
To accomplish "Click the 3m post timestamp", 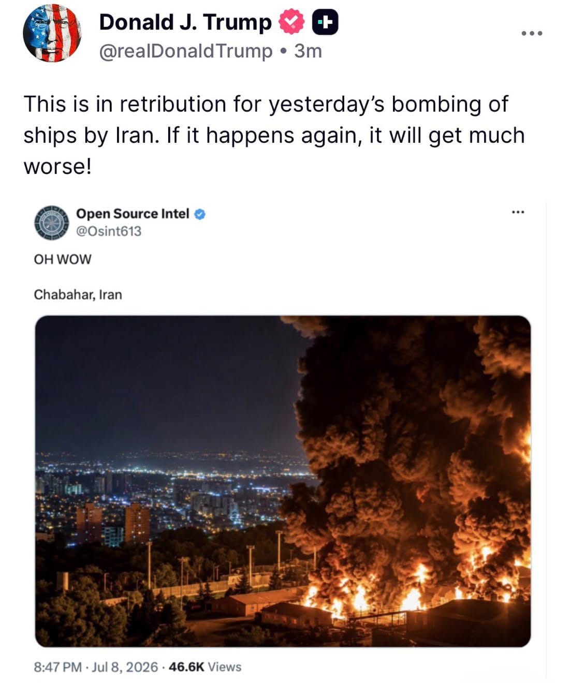I will 308,51.
